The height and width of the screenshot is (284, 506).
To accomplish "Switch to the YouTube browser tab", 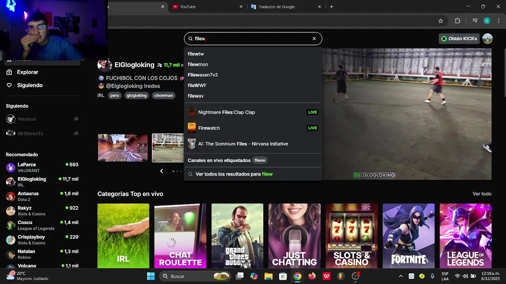I will [207, 7].
